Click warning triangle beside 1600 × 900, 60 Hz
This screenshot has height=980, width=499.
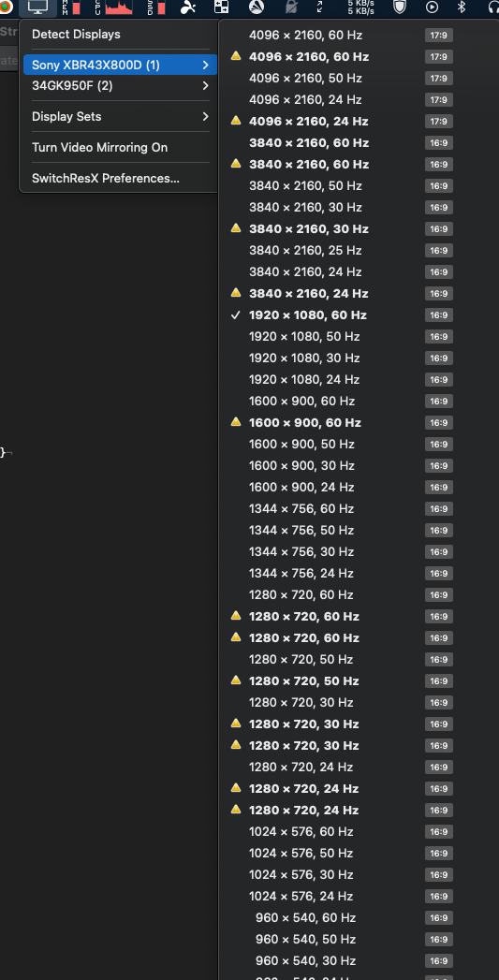point(236,422)
